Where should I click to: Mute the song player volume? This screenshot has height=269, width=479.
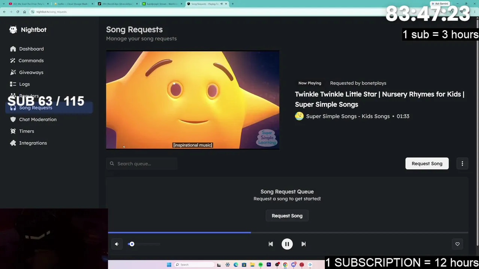[117, 244]
